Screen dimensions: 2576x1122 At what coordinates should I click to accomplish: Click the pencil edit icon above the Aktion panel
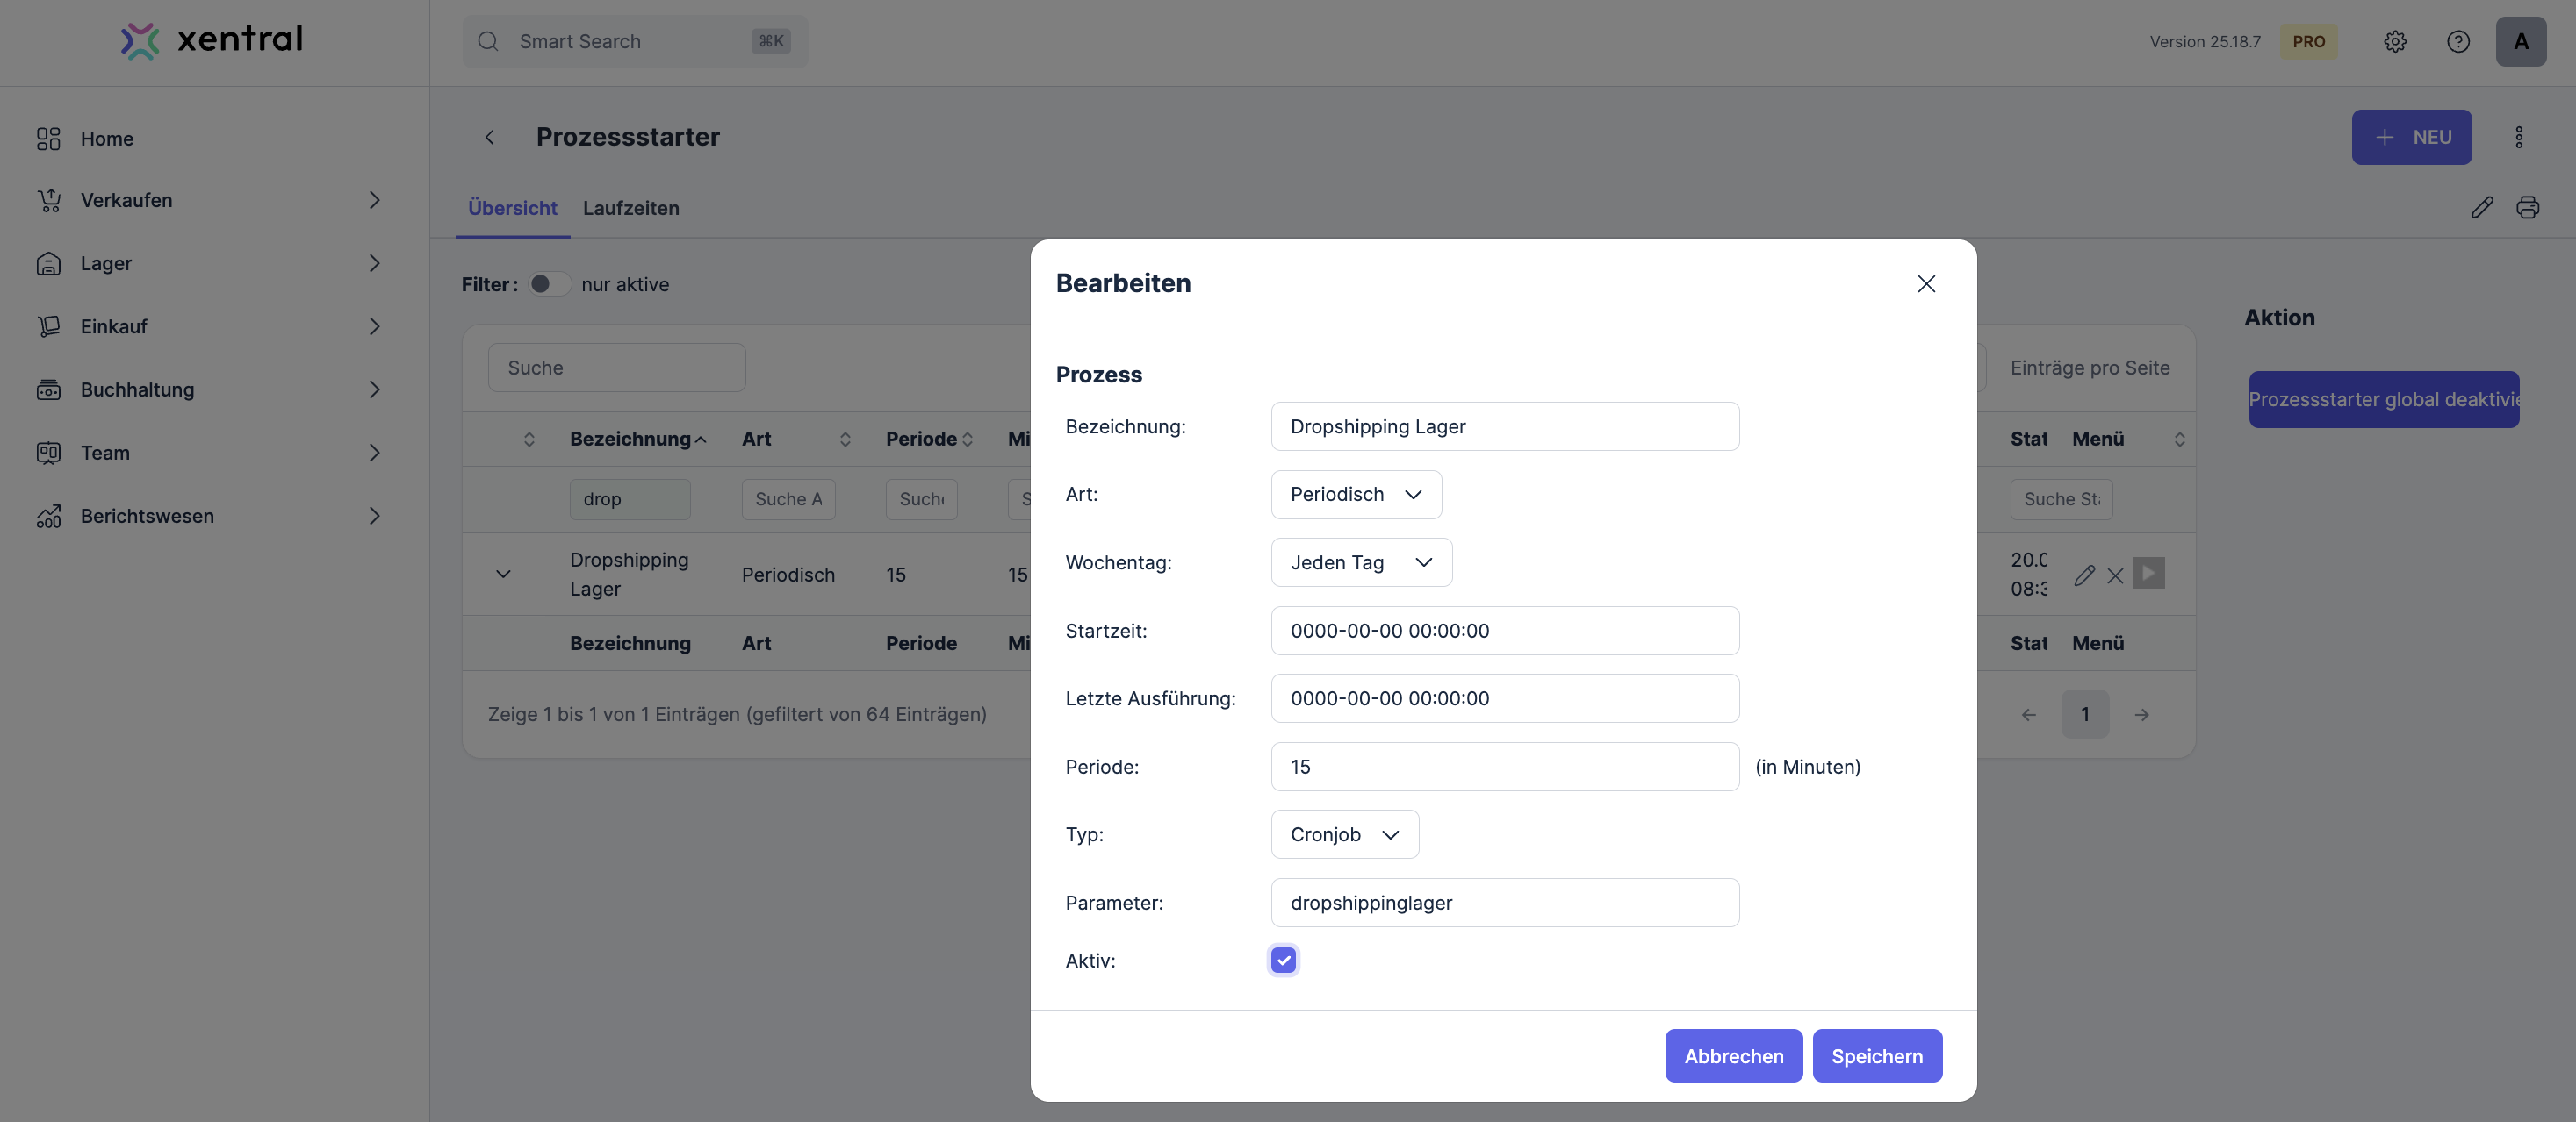[2481, 207]
